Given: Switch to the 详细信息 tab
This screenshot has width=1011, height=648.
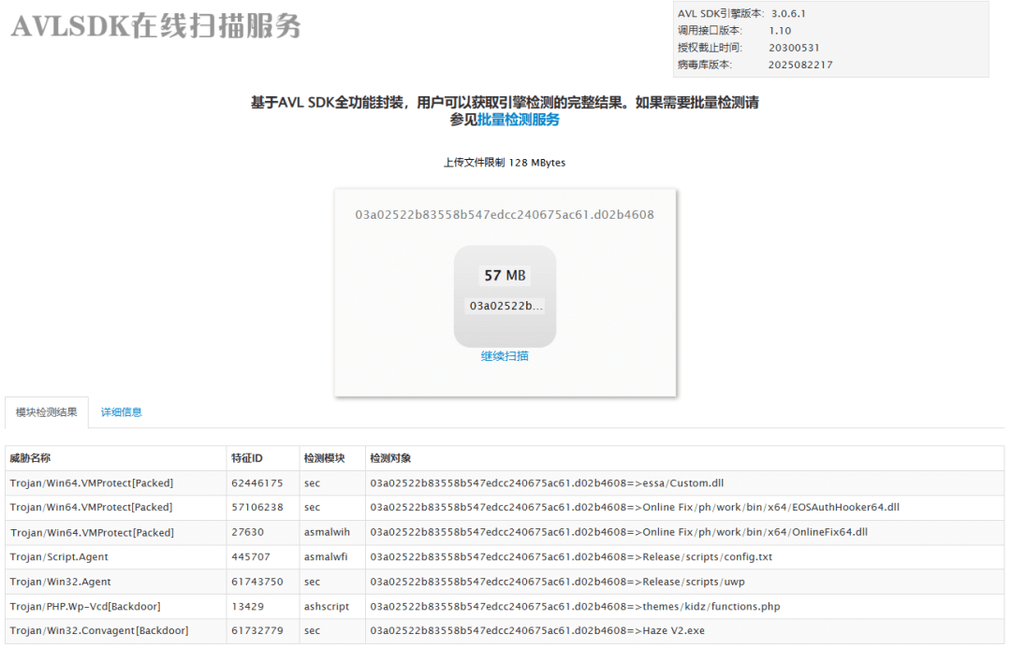Looking at the screenshot, I should 122,412.
